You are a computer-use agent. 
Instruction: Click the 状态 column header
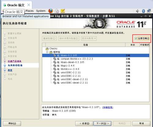tap(132, 45)
